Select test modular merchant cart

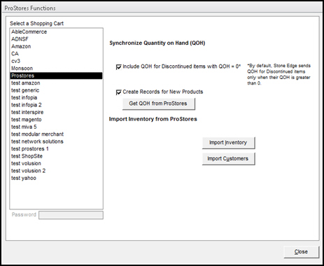coord(56,134)
